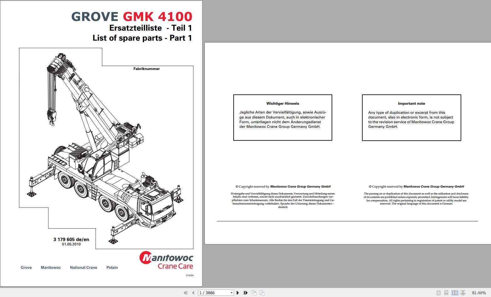Click the Potain brand name

(x=112, y=268)
